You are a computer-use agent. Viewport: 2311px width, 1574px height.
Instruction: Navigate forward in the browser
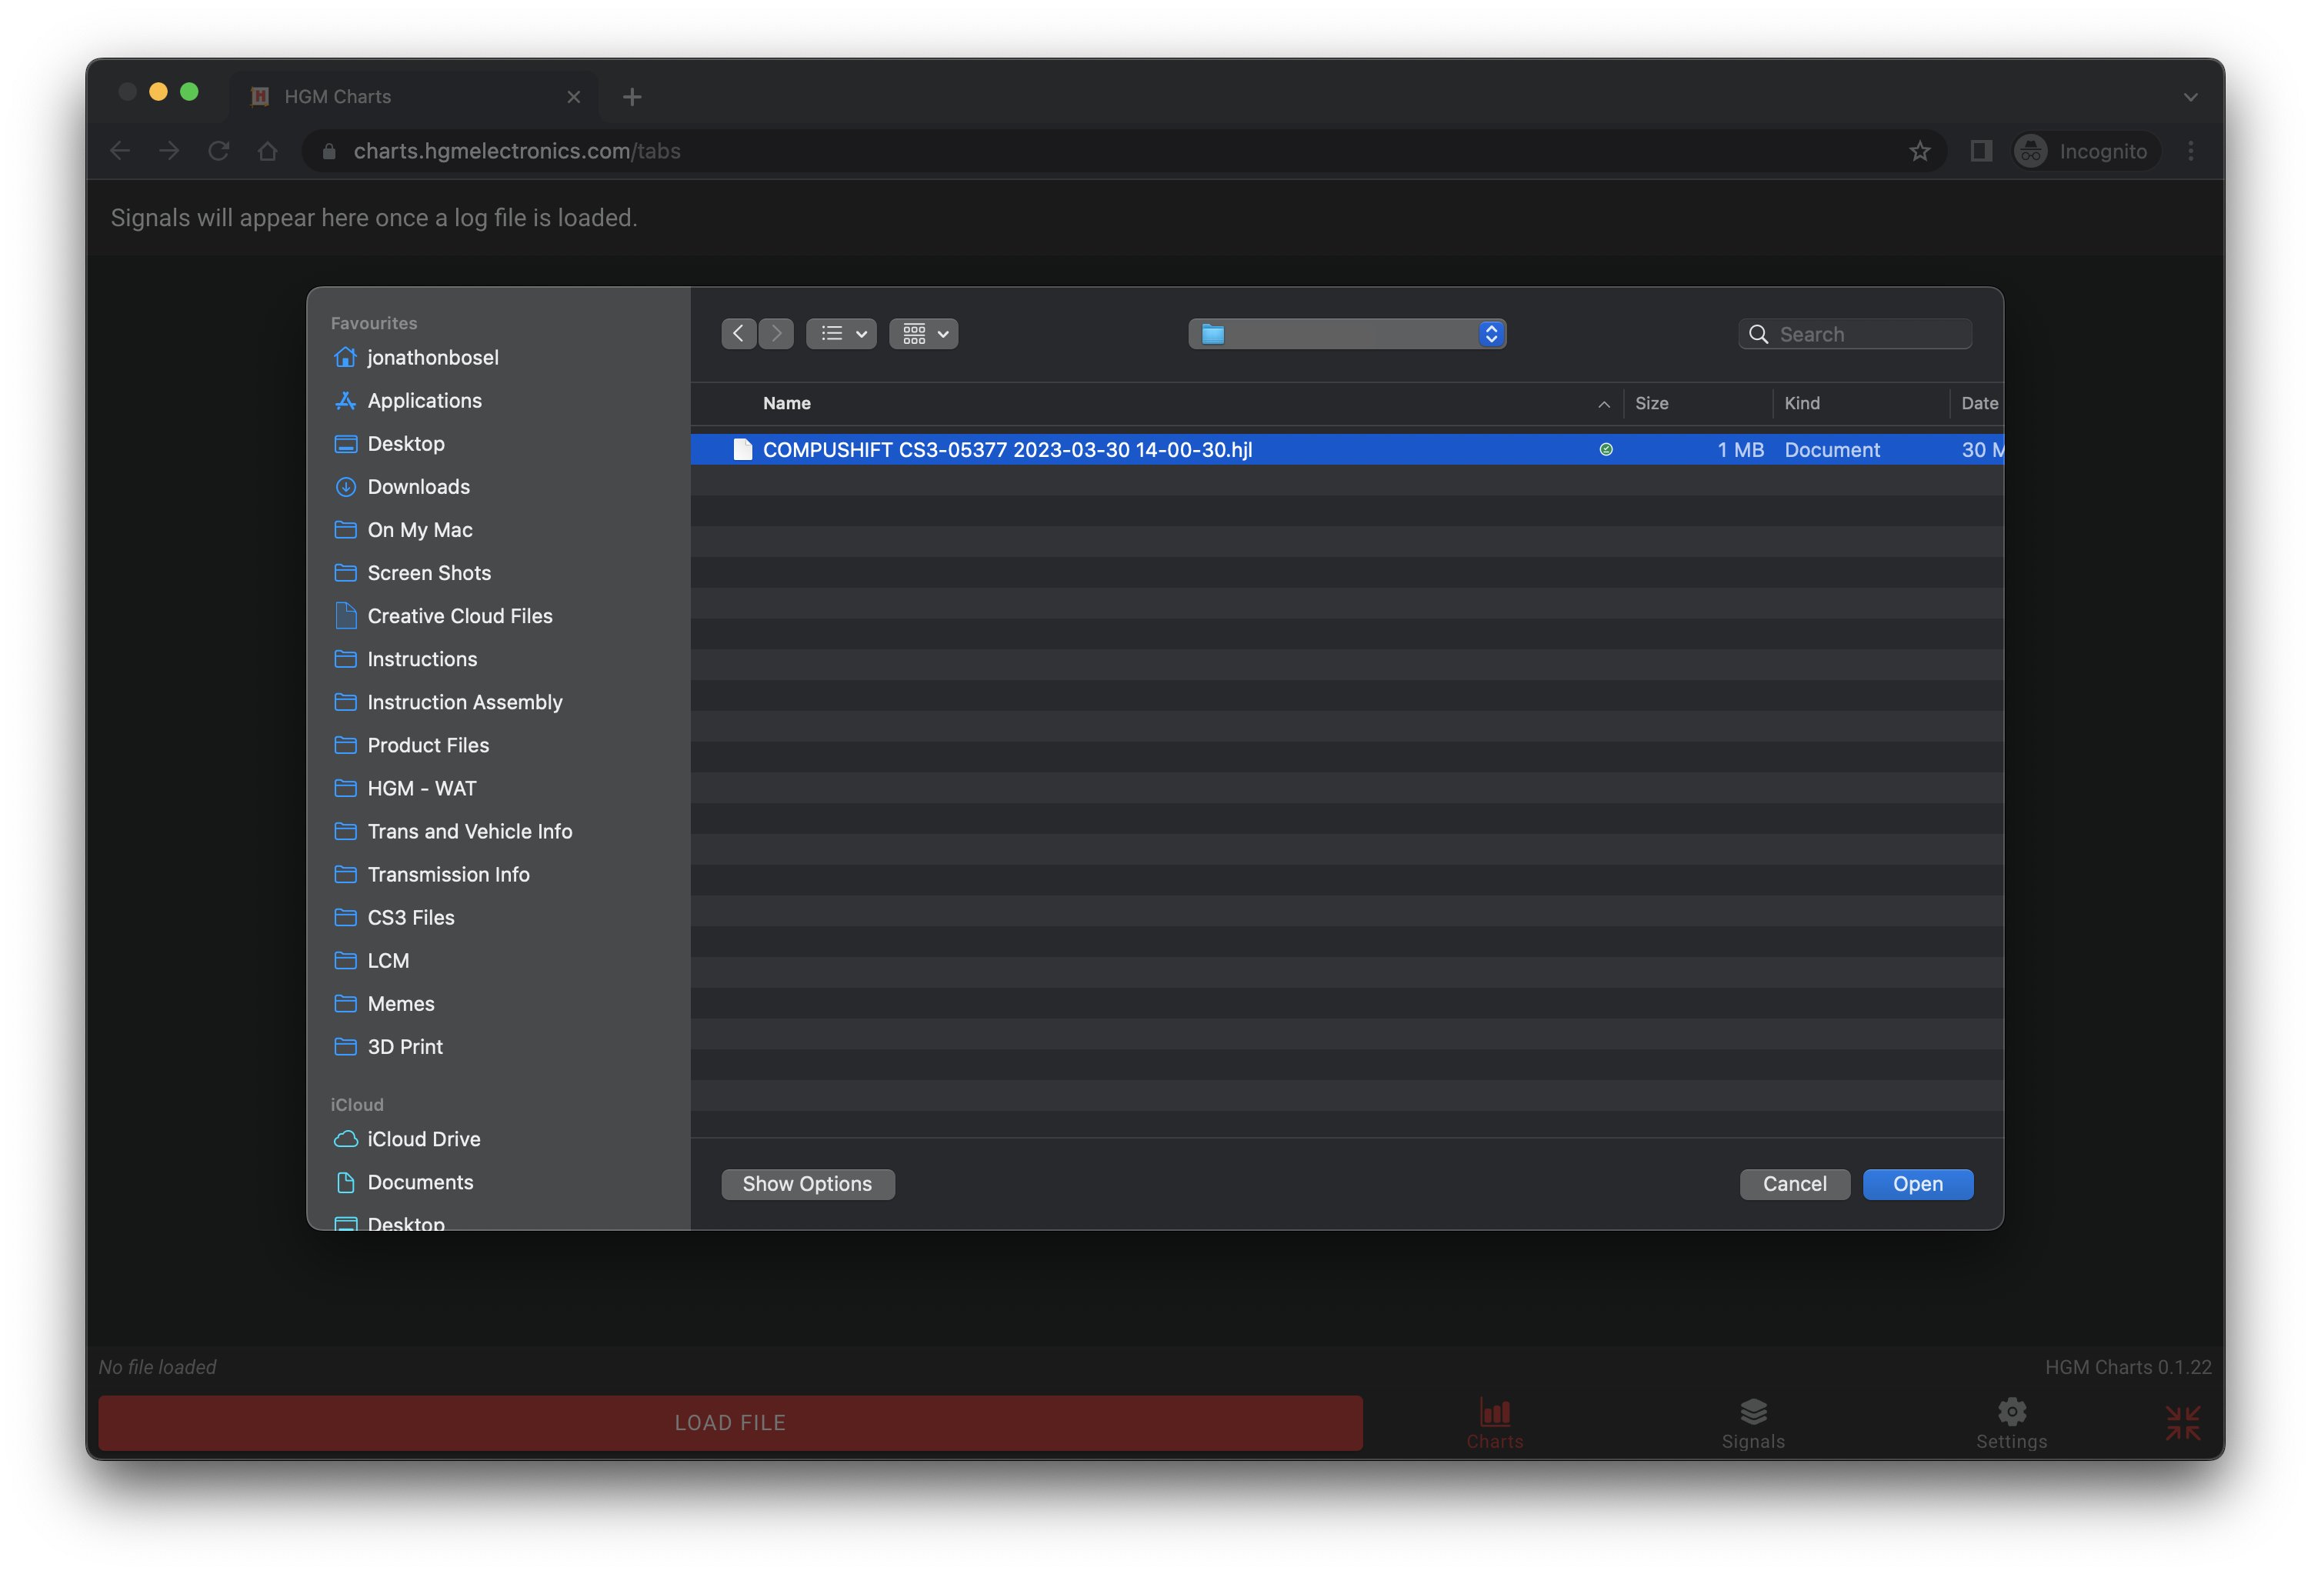(x=169, y=151)
